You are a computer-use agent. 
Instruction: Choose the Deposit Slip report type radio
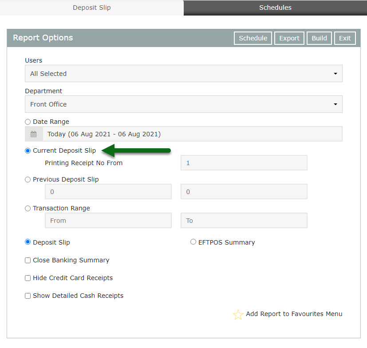(x=28, y=242)
